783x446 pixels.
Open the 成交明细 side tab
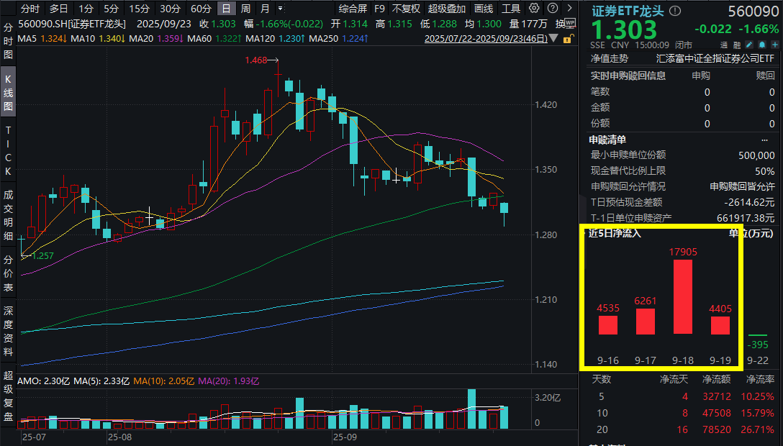tap(8, 216)
